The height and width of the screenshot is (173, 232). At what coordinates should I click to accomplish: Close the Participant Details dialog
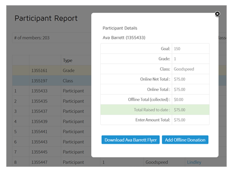click(217, 14)
